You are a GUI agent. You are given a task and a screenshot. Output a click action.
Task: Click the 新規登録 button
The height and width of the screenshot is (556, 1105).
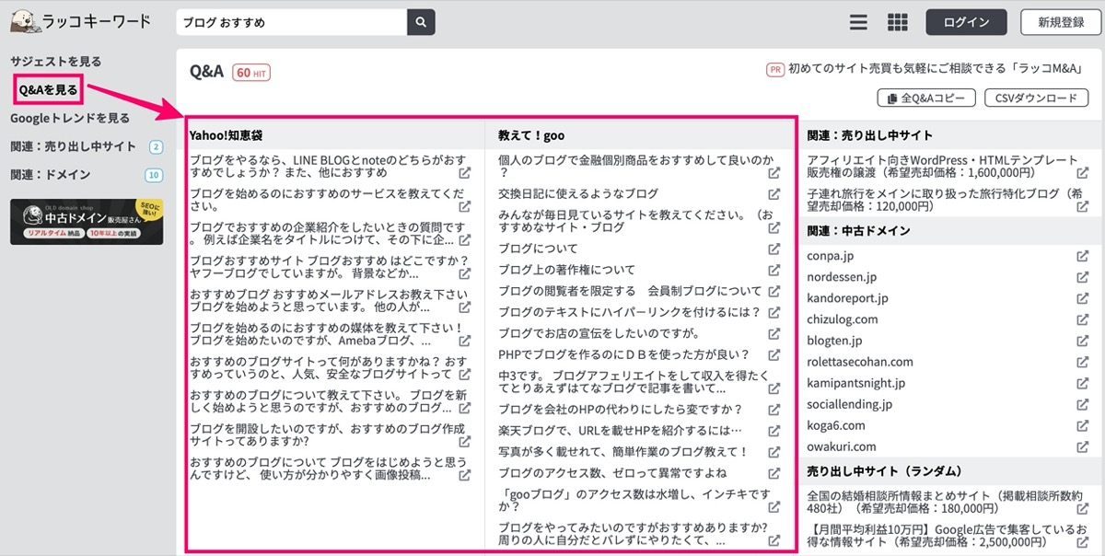click(1061, 22)
